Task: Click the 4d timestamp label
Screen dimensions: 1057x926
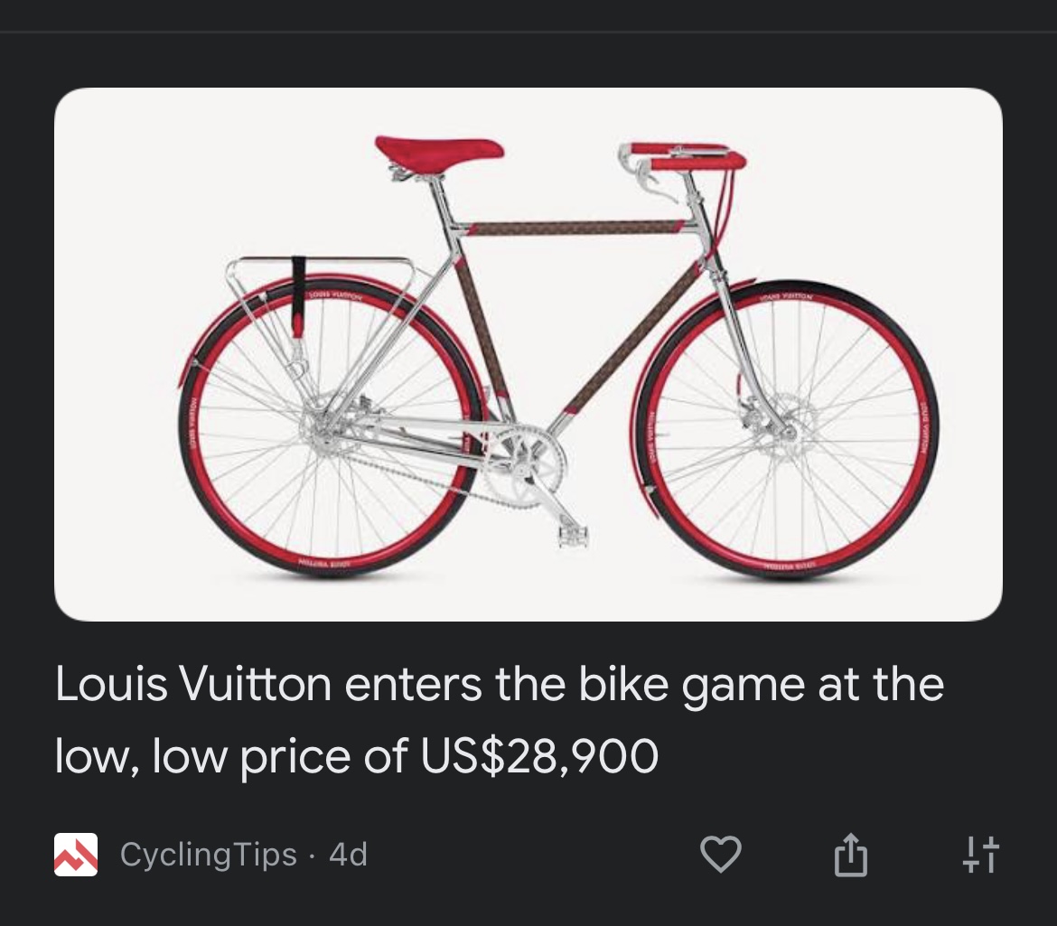Action: [x=348, y=855]
